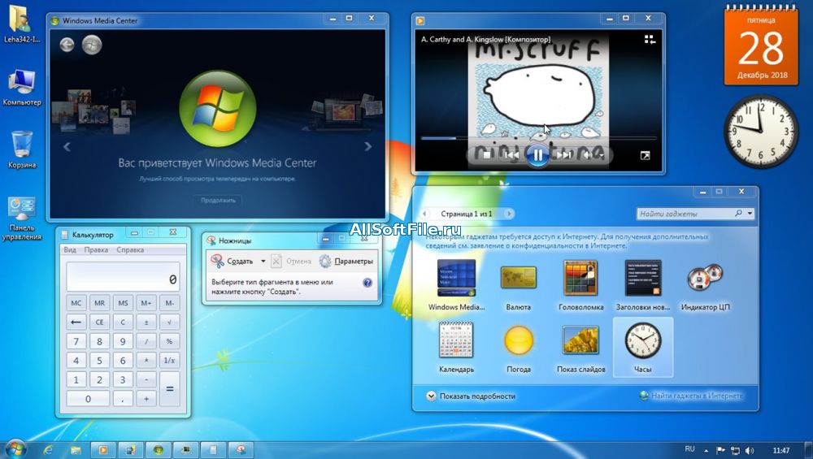The image size is (813, 459).
Task: Choose the Puzzle (Головоломка) gadget
Action: pos(580,278)
